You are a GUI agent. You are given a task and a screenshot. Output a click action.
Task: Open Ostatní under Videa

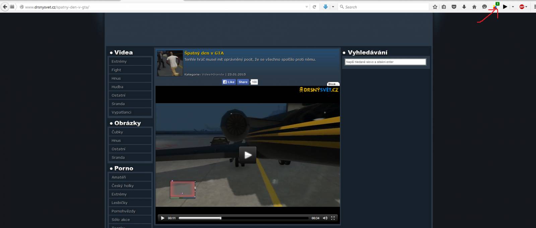pyautogui.click(x=130, y=95)
